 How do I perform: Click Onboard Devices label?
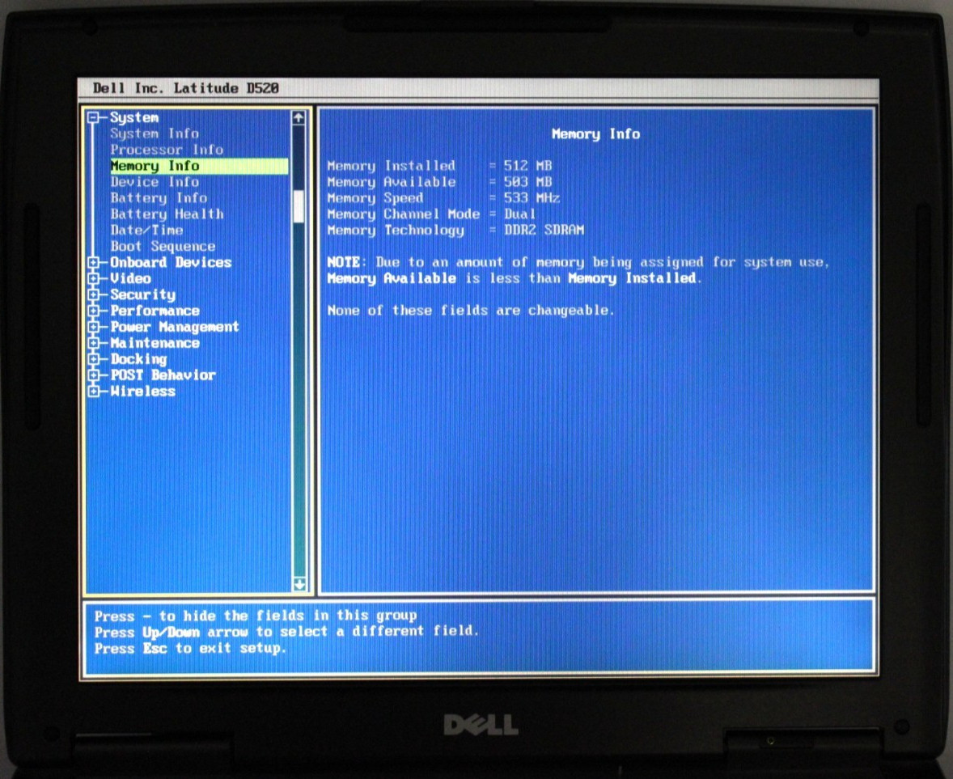[171, 263]
